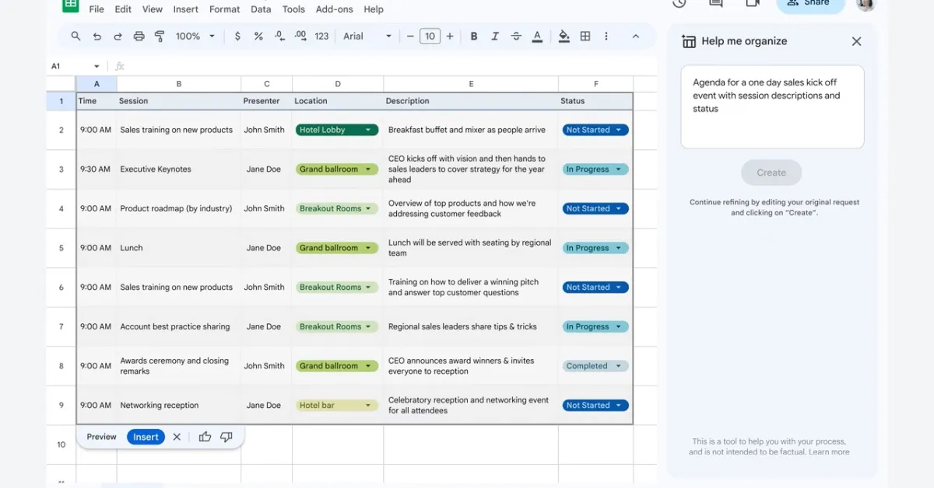This screenshot has width=934, height=488.
Task: Open the fill color picker
Action: coord(564,36)
